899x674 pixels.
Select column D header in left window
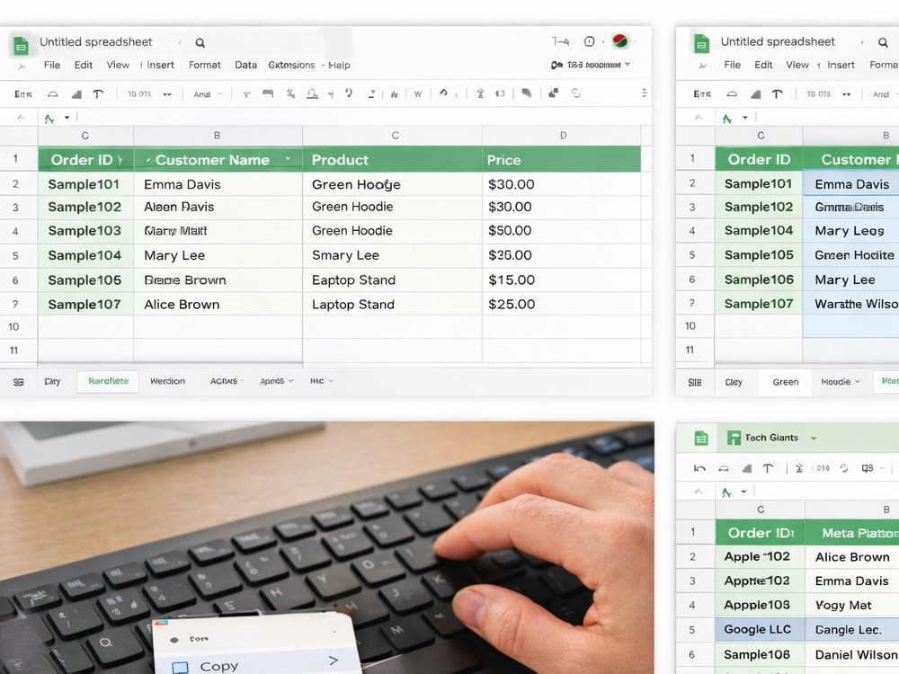[x=563, y=136]
